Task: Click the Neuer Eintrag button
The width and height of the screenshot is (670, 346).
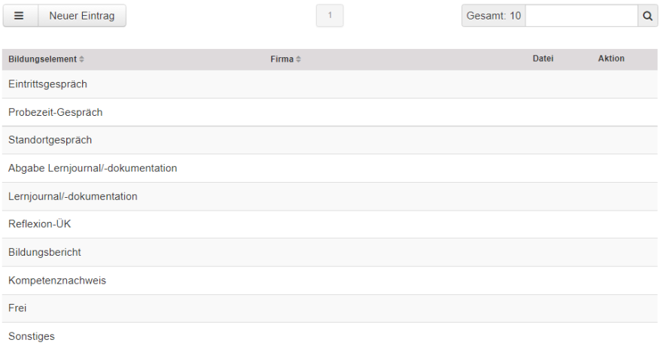Action: coord(81,16)
